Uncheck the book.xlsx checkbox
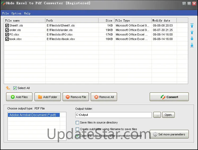The image size is (198, 150). [7, 39]
